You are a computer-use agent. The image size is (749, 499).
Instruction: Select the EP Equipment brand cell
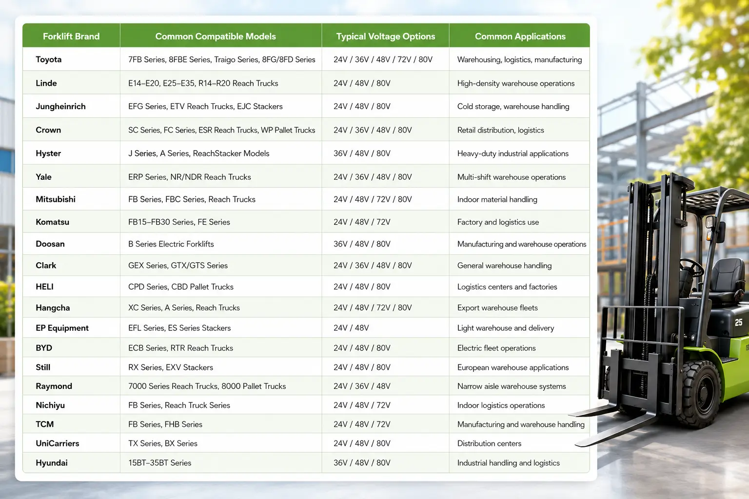tap(71, 328)
